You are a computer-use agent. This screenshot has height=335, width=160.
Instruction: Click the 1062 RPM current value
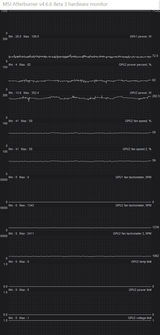click(x=156, y=256)
